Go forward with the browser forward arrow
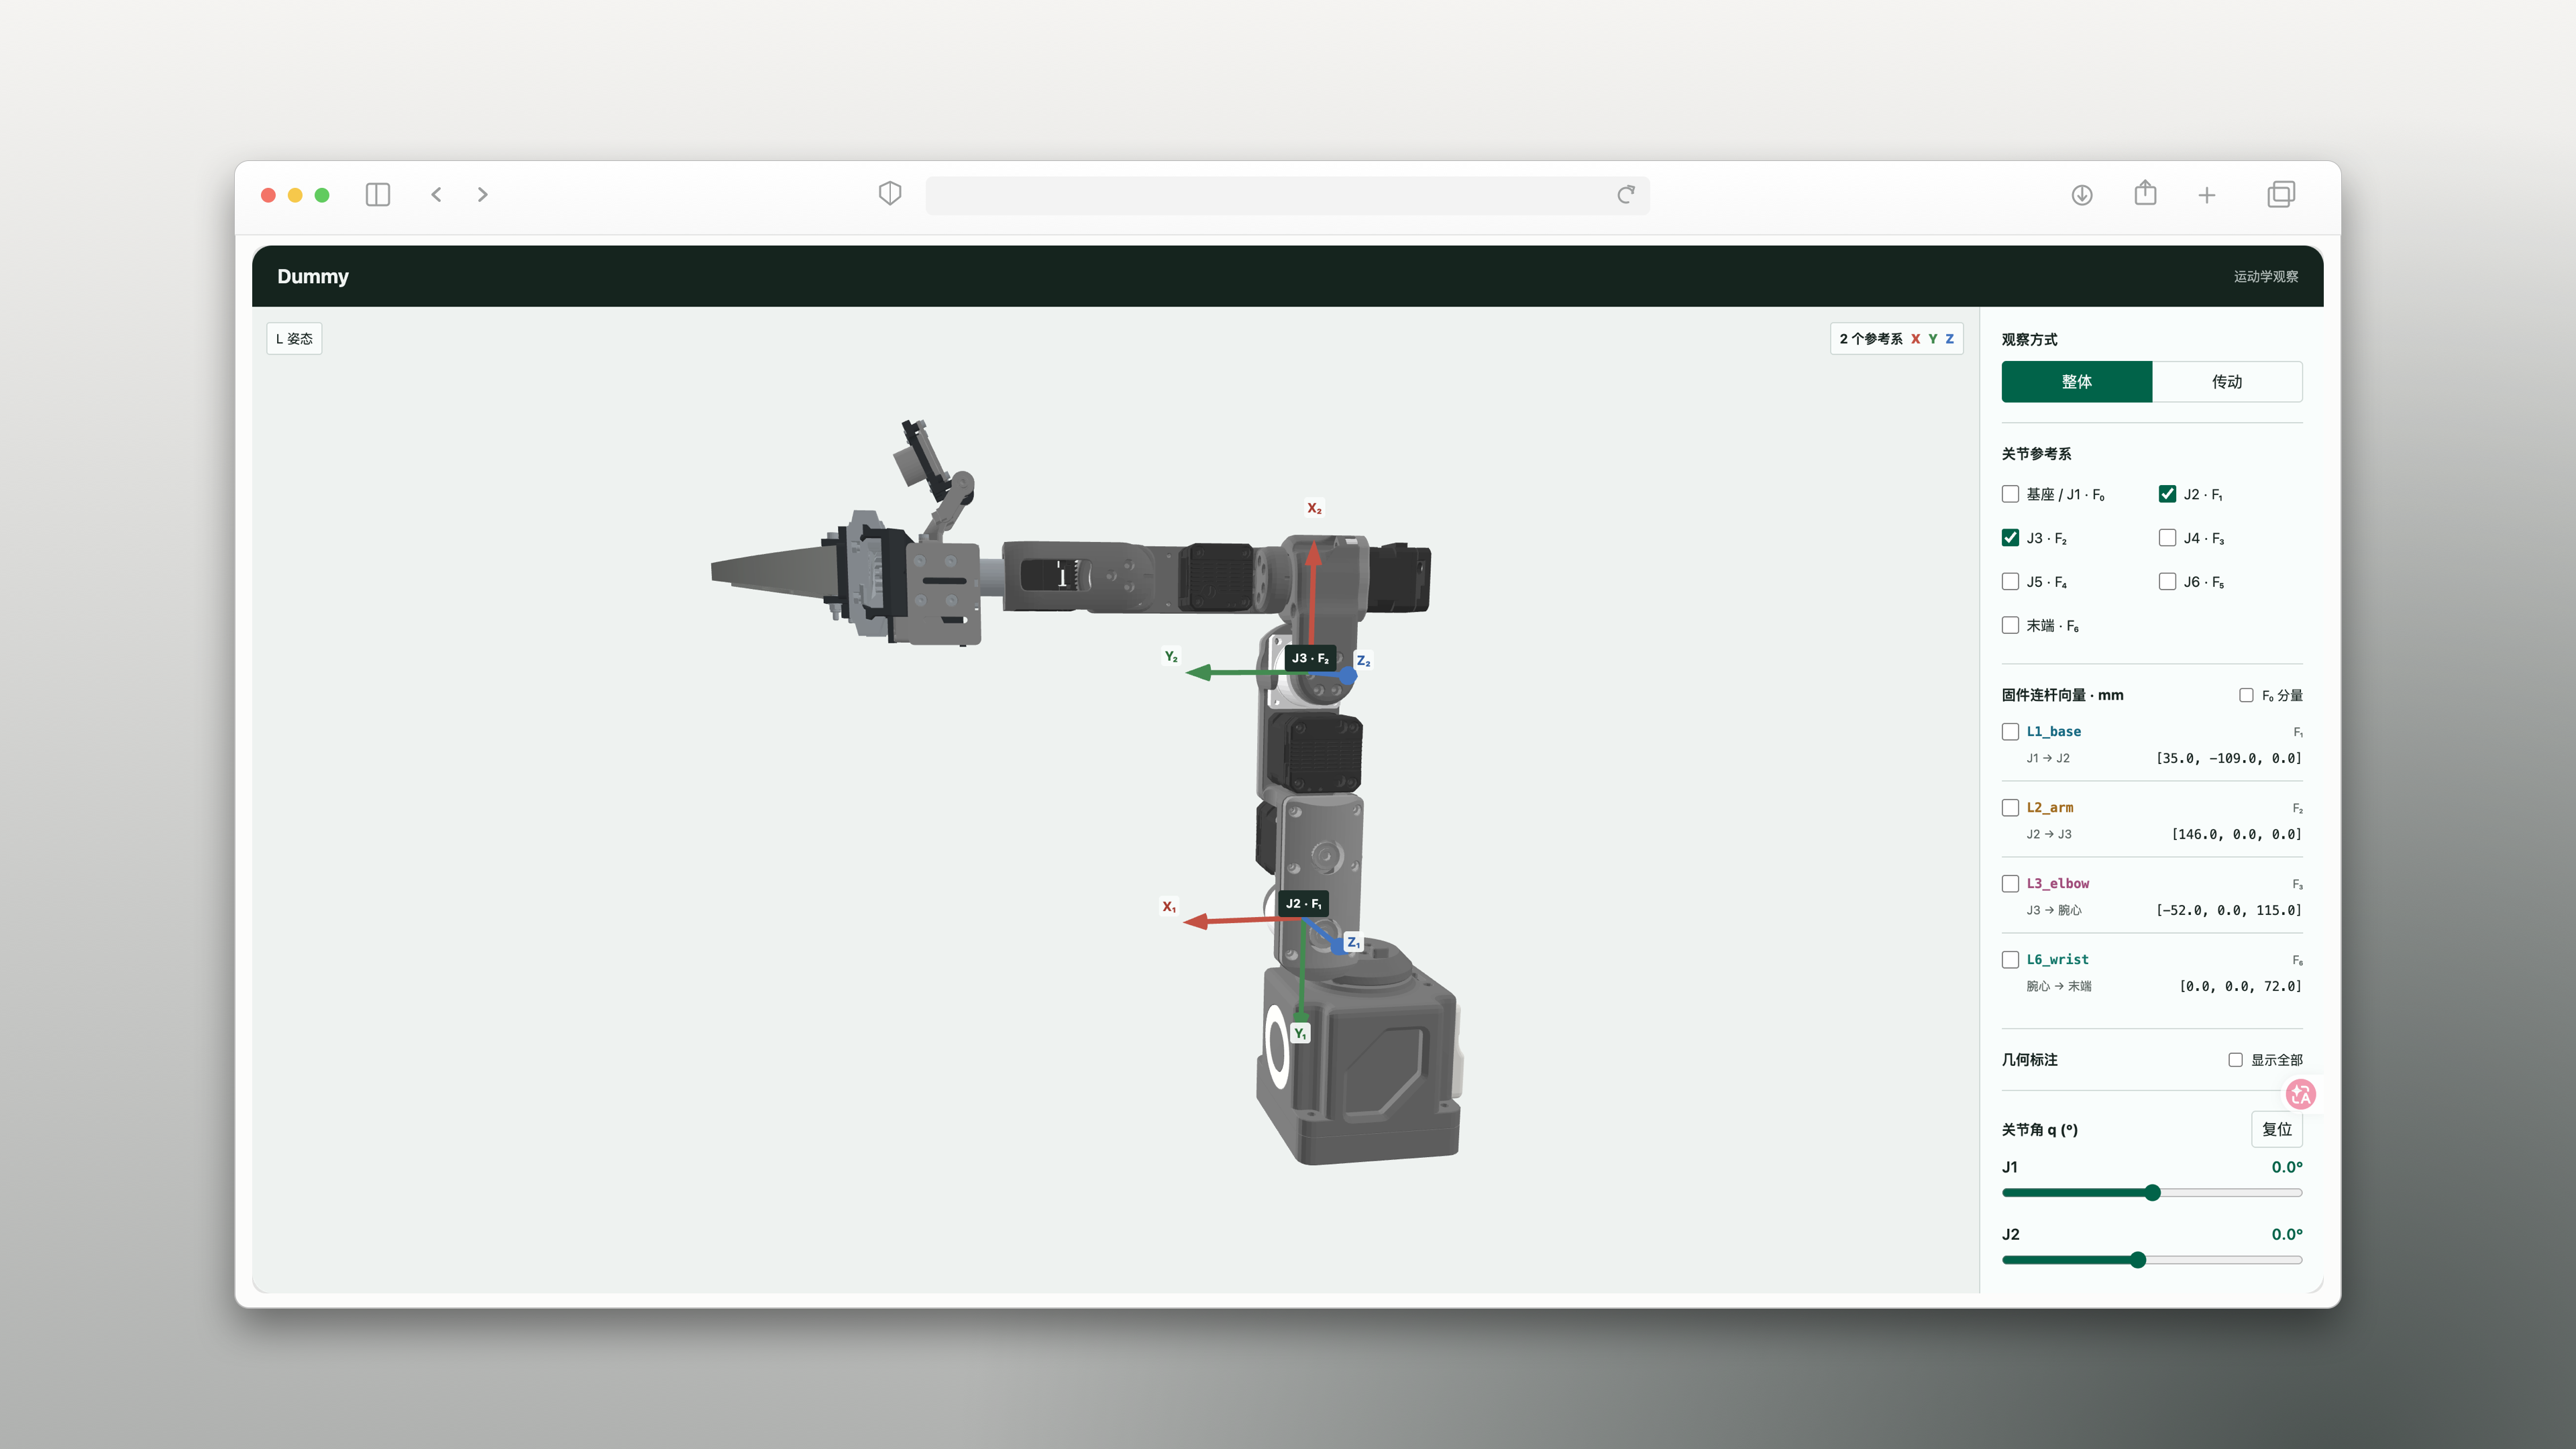 [483, 195]
